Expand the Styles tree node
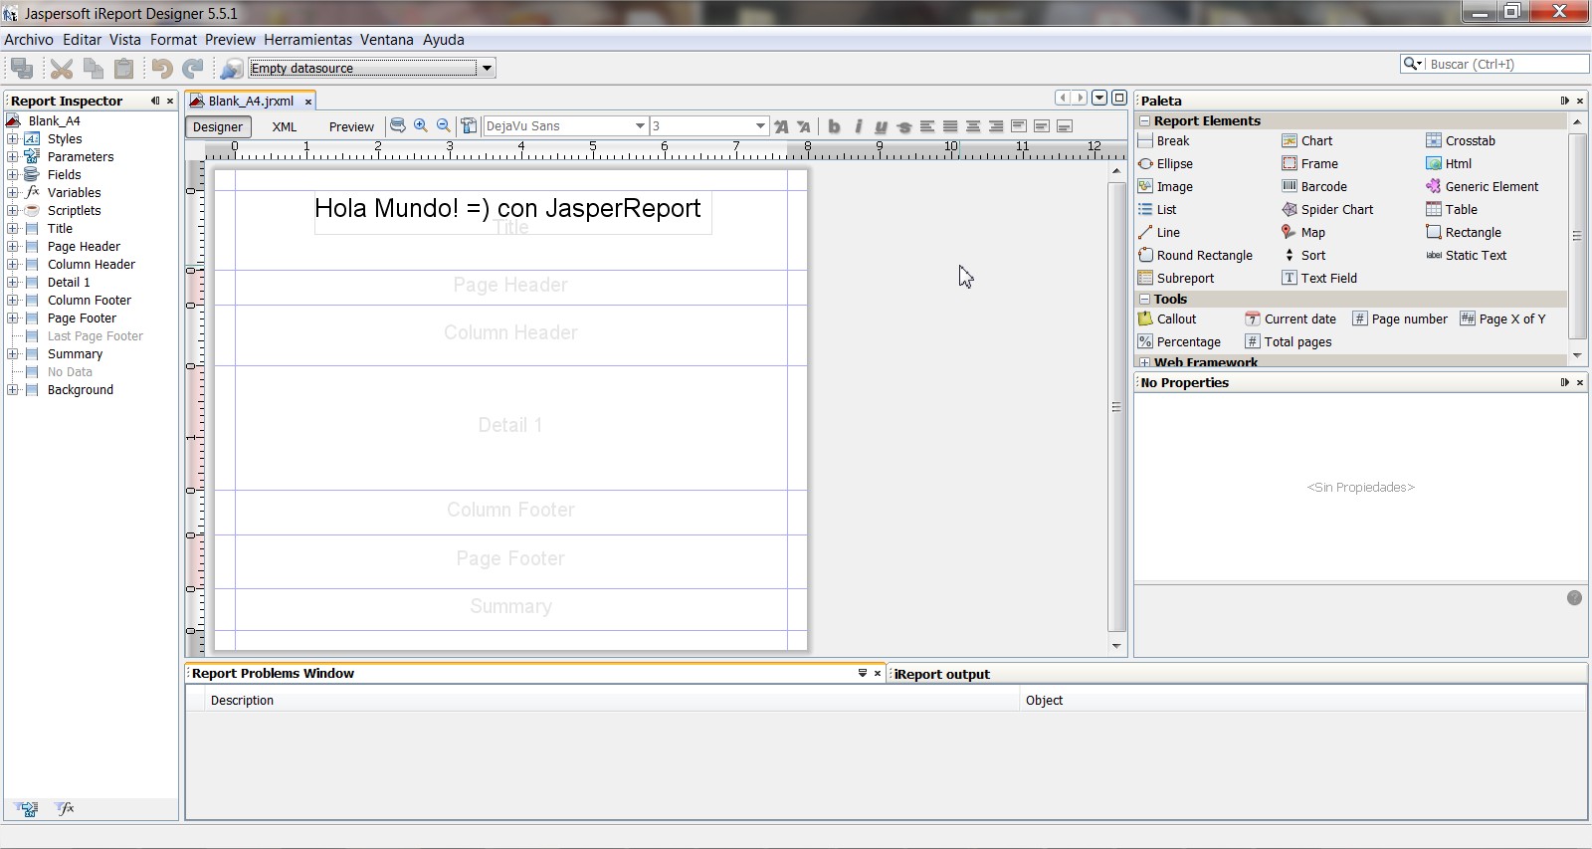 pos(13,139)
